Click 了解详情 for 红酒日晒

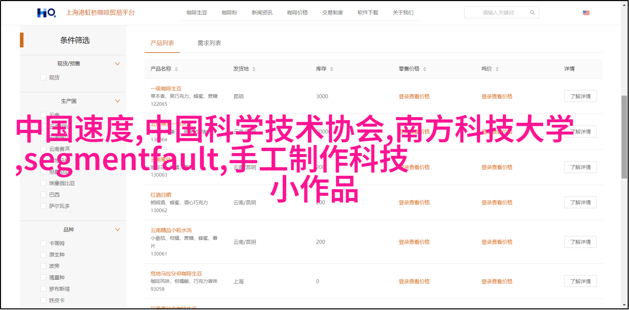pos(580,202)
